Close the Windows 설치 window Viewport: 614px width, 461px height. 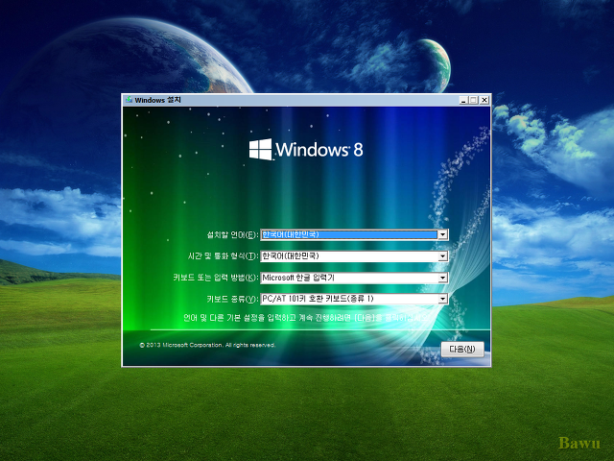pos(484,100)
